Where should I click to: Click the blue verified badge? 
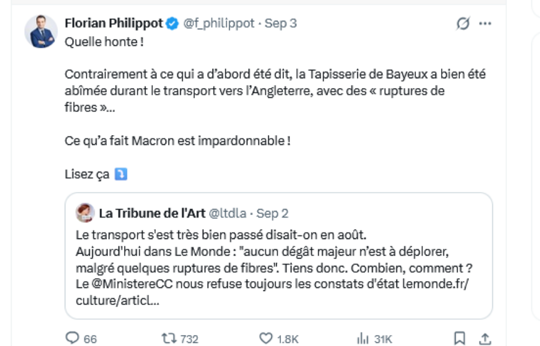point(172,23)
